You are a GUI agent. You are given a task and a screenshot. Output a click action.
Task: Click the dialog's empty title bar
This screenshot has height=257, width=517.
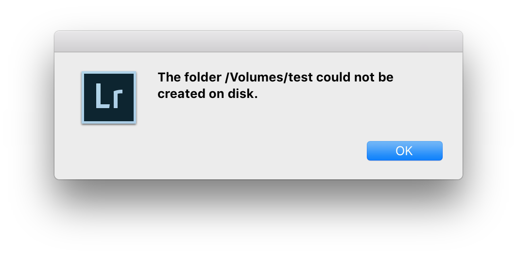[x=258, y=42]
